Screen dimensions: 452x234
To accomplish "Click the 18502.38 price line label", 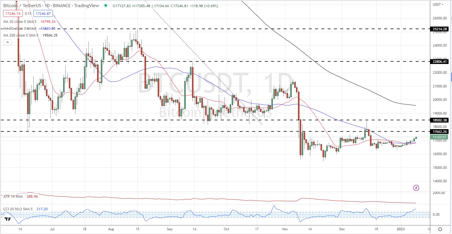I will tap(440, 120).
